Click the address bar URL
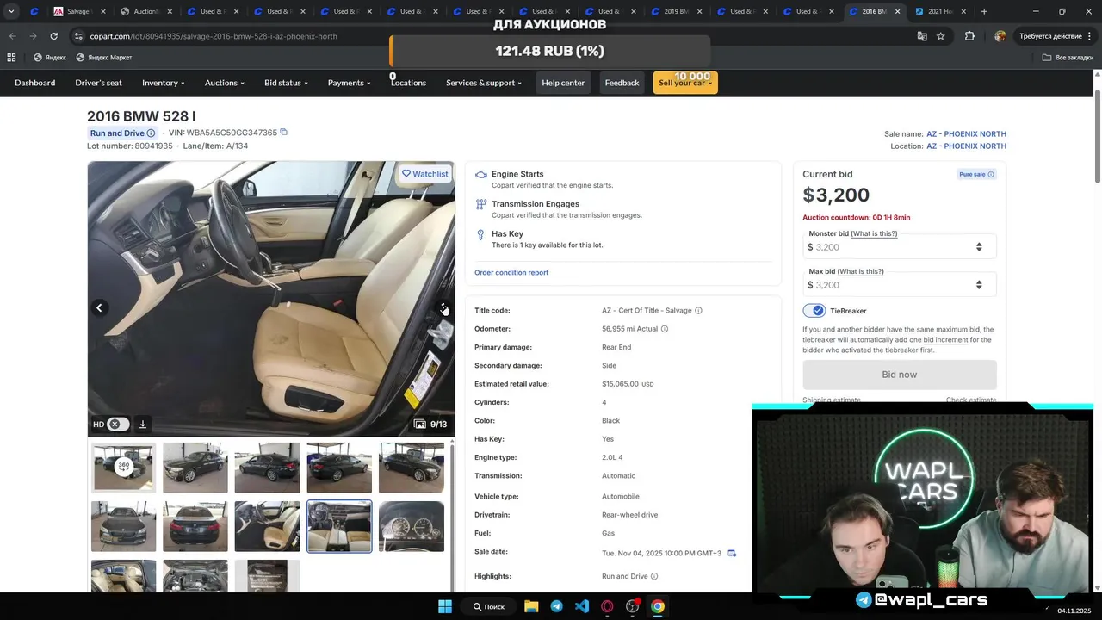This screenshot has width=1102, height=620. [214, 36]
